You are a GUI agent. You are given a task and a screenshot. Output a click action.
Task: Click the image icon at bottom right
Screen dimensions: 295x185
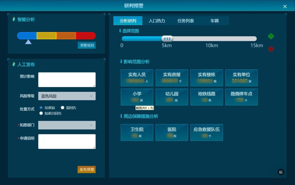281,172
